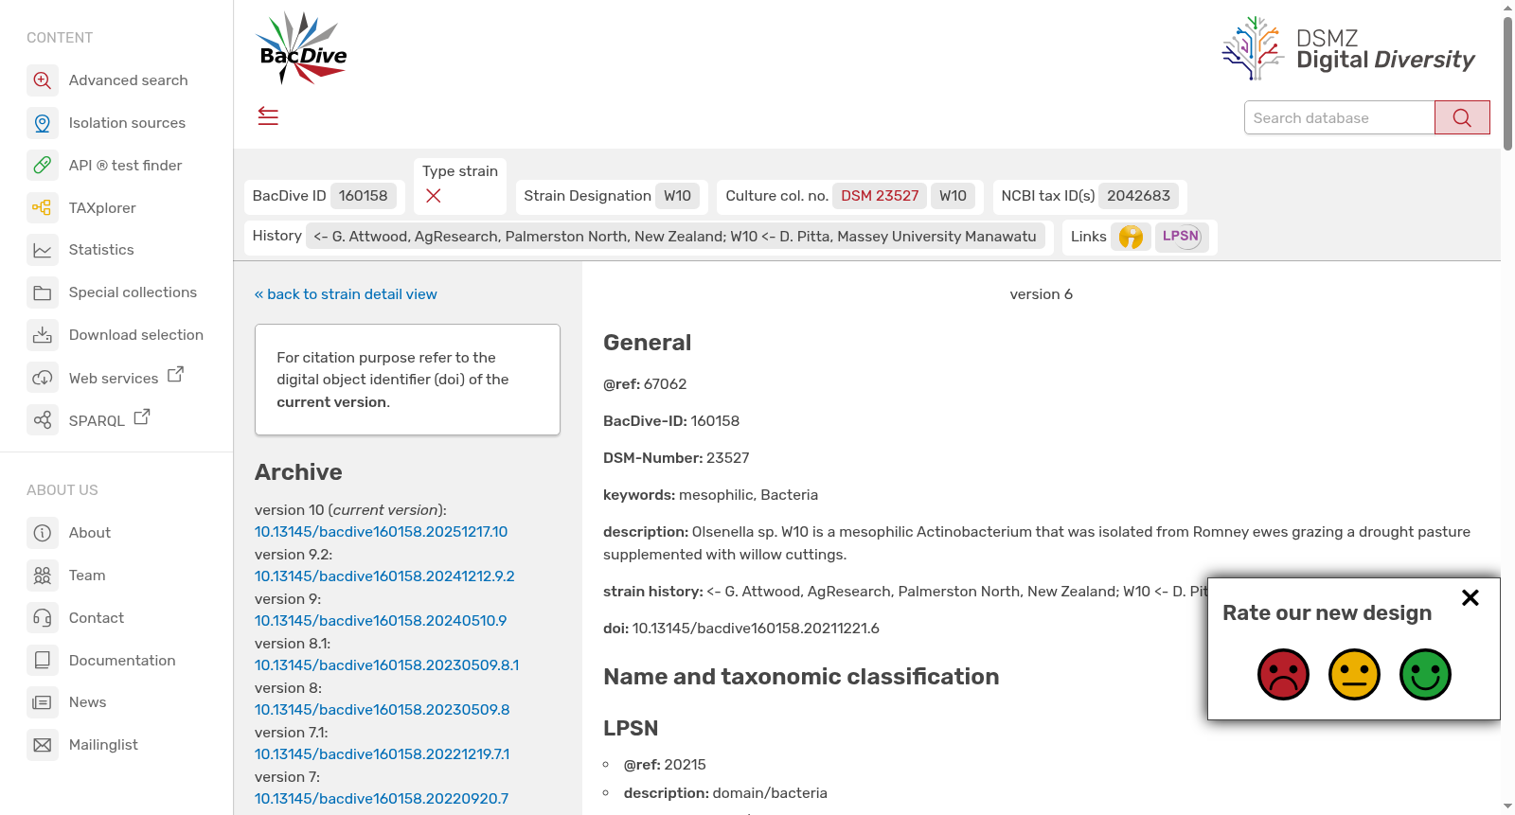Open the Mailinglist page link
The width and height of the screenshot is (1515, 815).
pos(103,745)
